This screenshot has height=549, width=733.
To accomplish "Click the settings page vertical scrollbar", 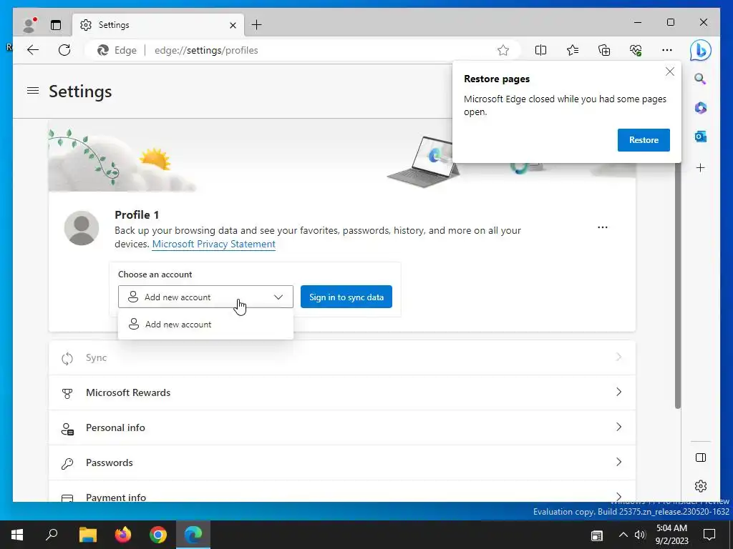I will (x=677, y=286).
